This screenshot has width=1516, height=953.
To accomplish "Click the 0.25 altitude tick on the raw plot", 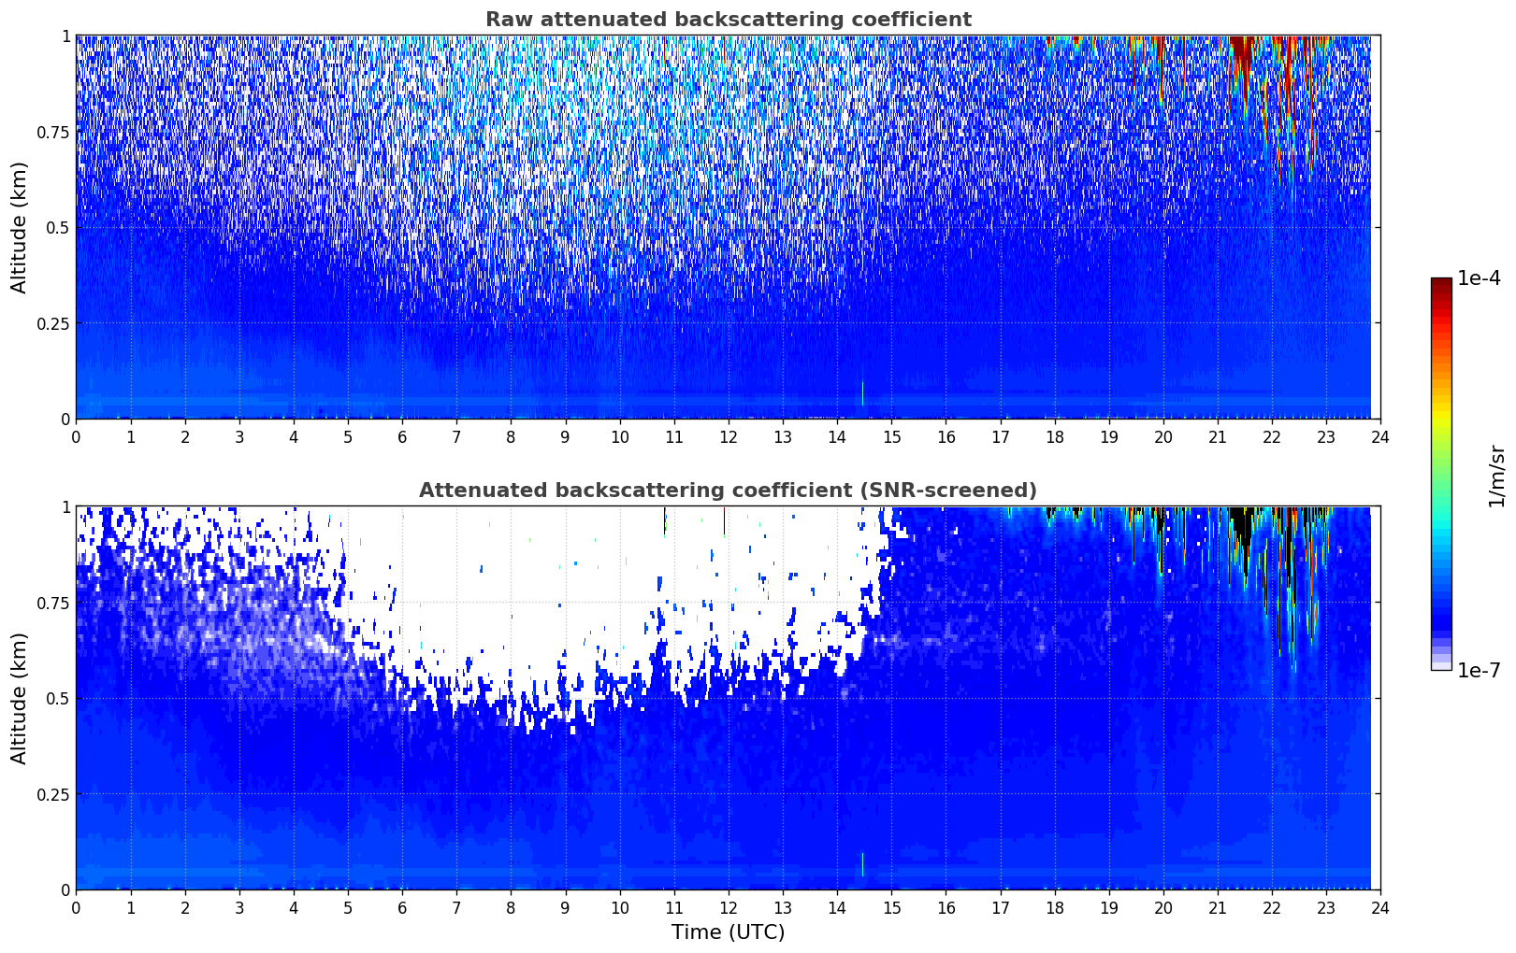I will point(53,324).
